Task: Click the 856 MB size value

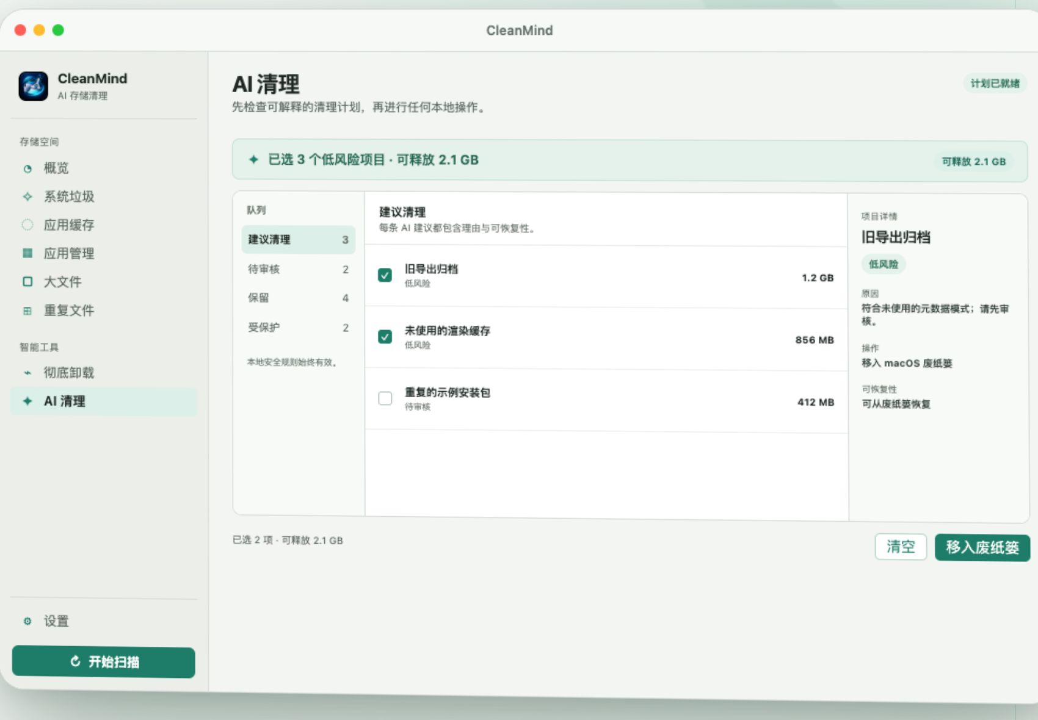Action: point(815,340)
